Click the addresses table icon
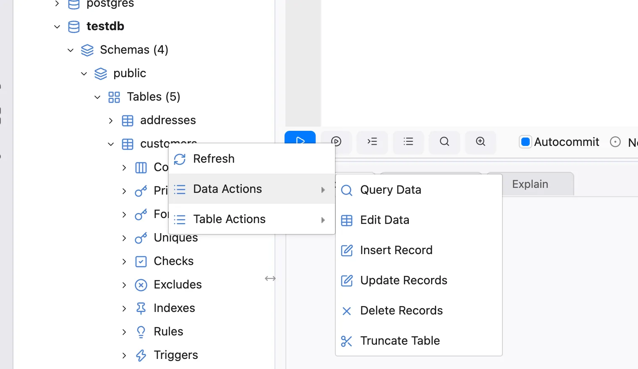The image size is (638, 369). (x=128, y=121)
